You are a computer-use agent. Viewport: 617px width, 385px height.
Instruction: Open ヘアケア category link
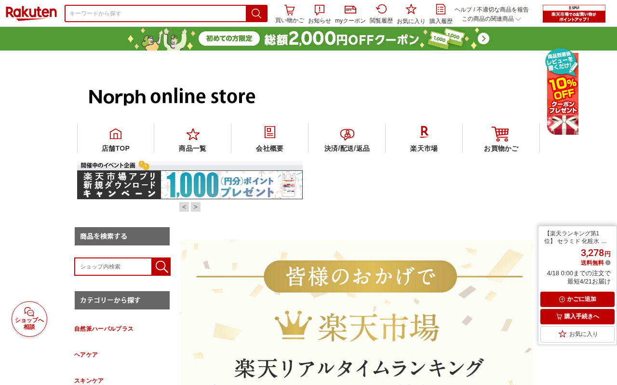[86, 355]
